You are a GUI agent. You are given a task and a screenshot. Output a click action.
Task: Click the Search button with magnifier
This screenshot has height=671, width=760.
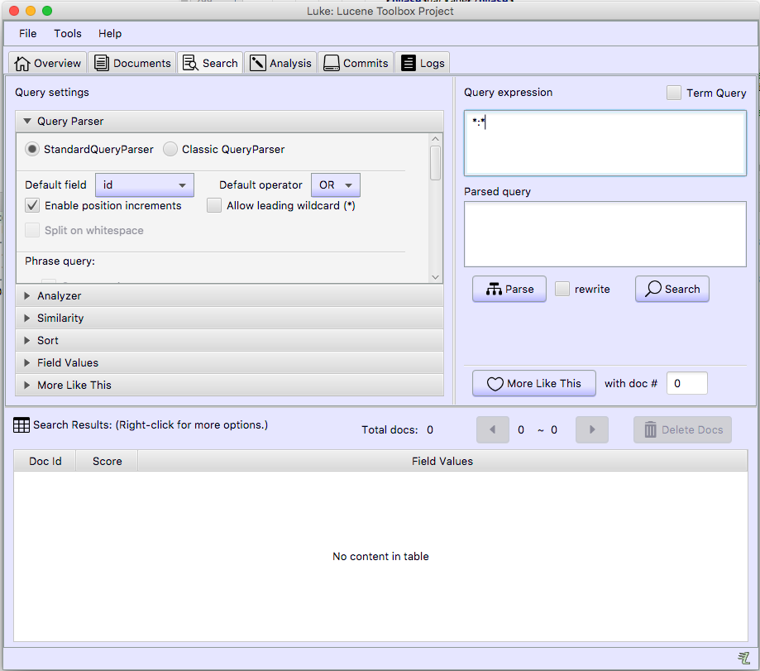tap(672, 289)
